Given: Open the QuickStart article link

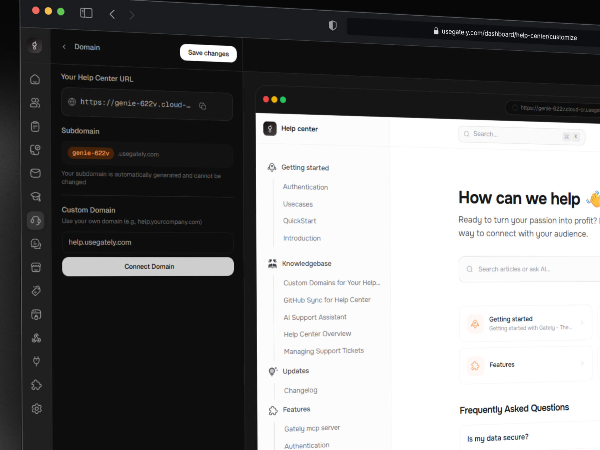Looking at the screenshot, I should (299, 221).
